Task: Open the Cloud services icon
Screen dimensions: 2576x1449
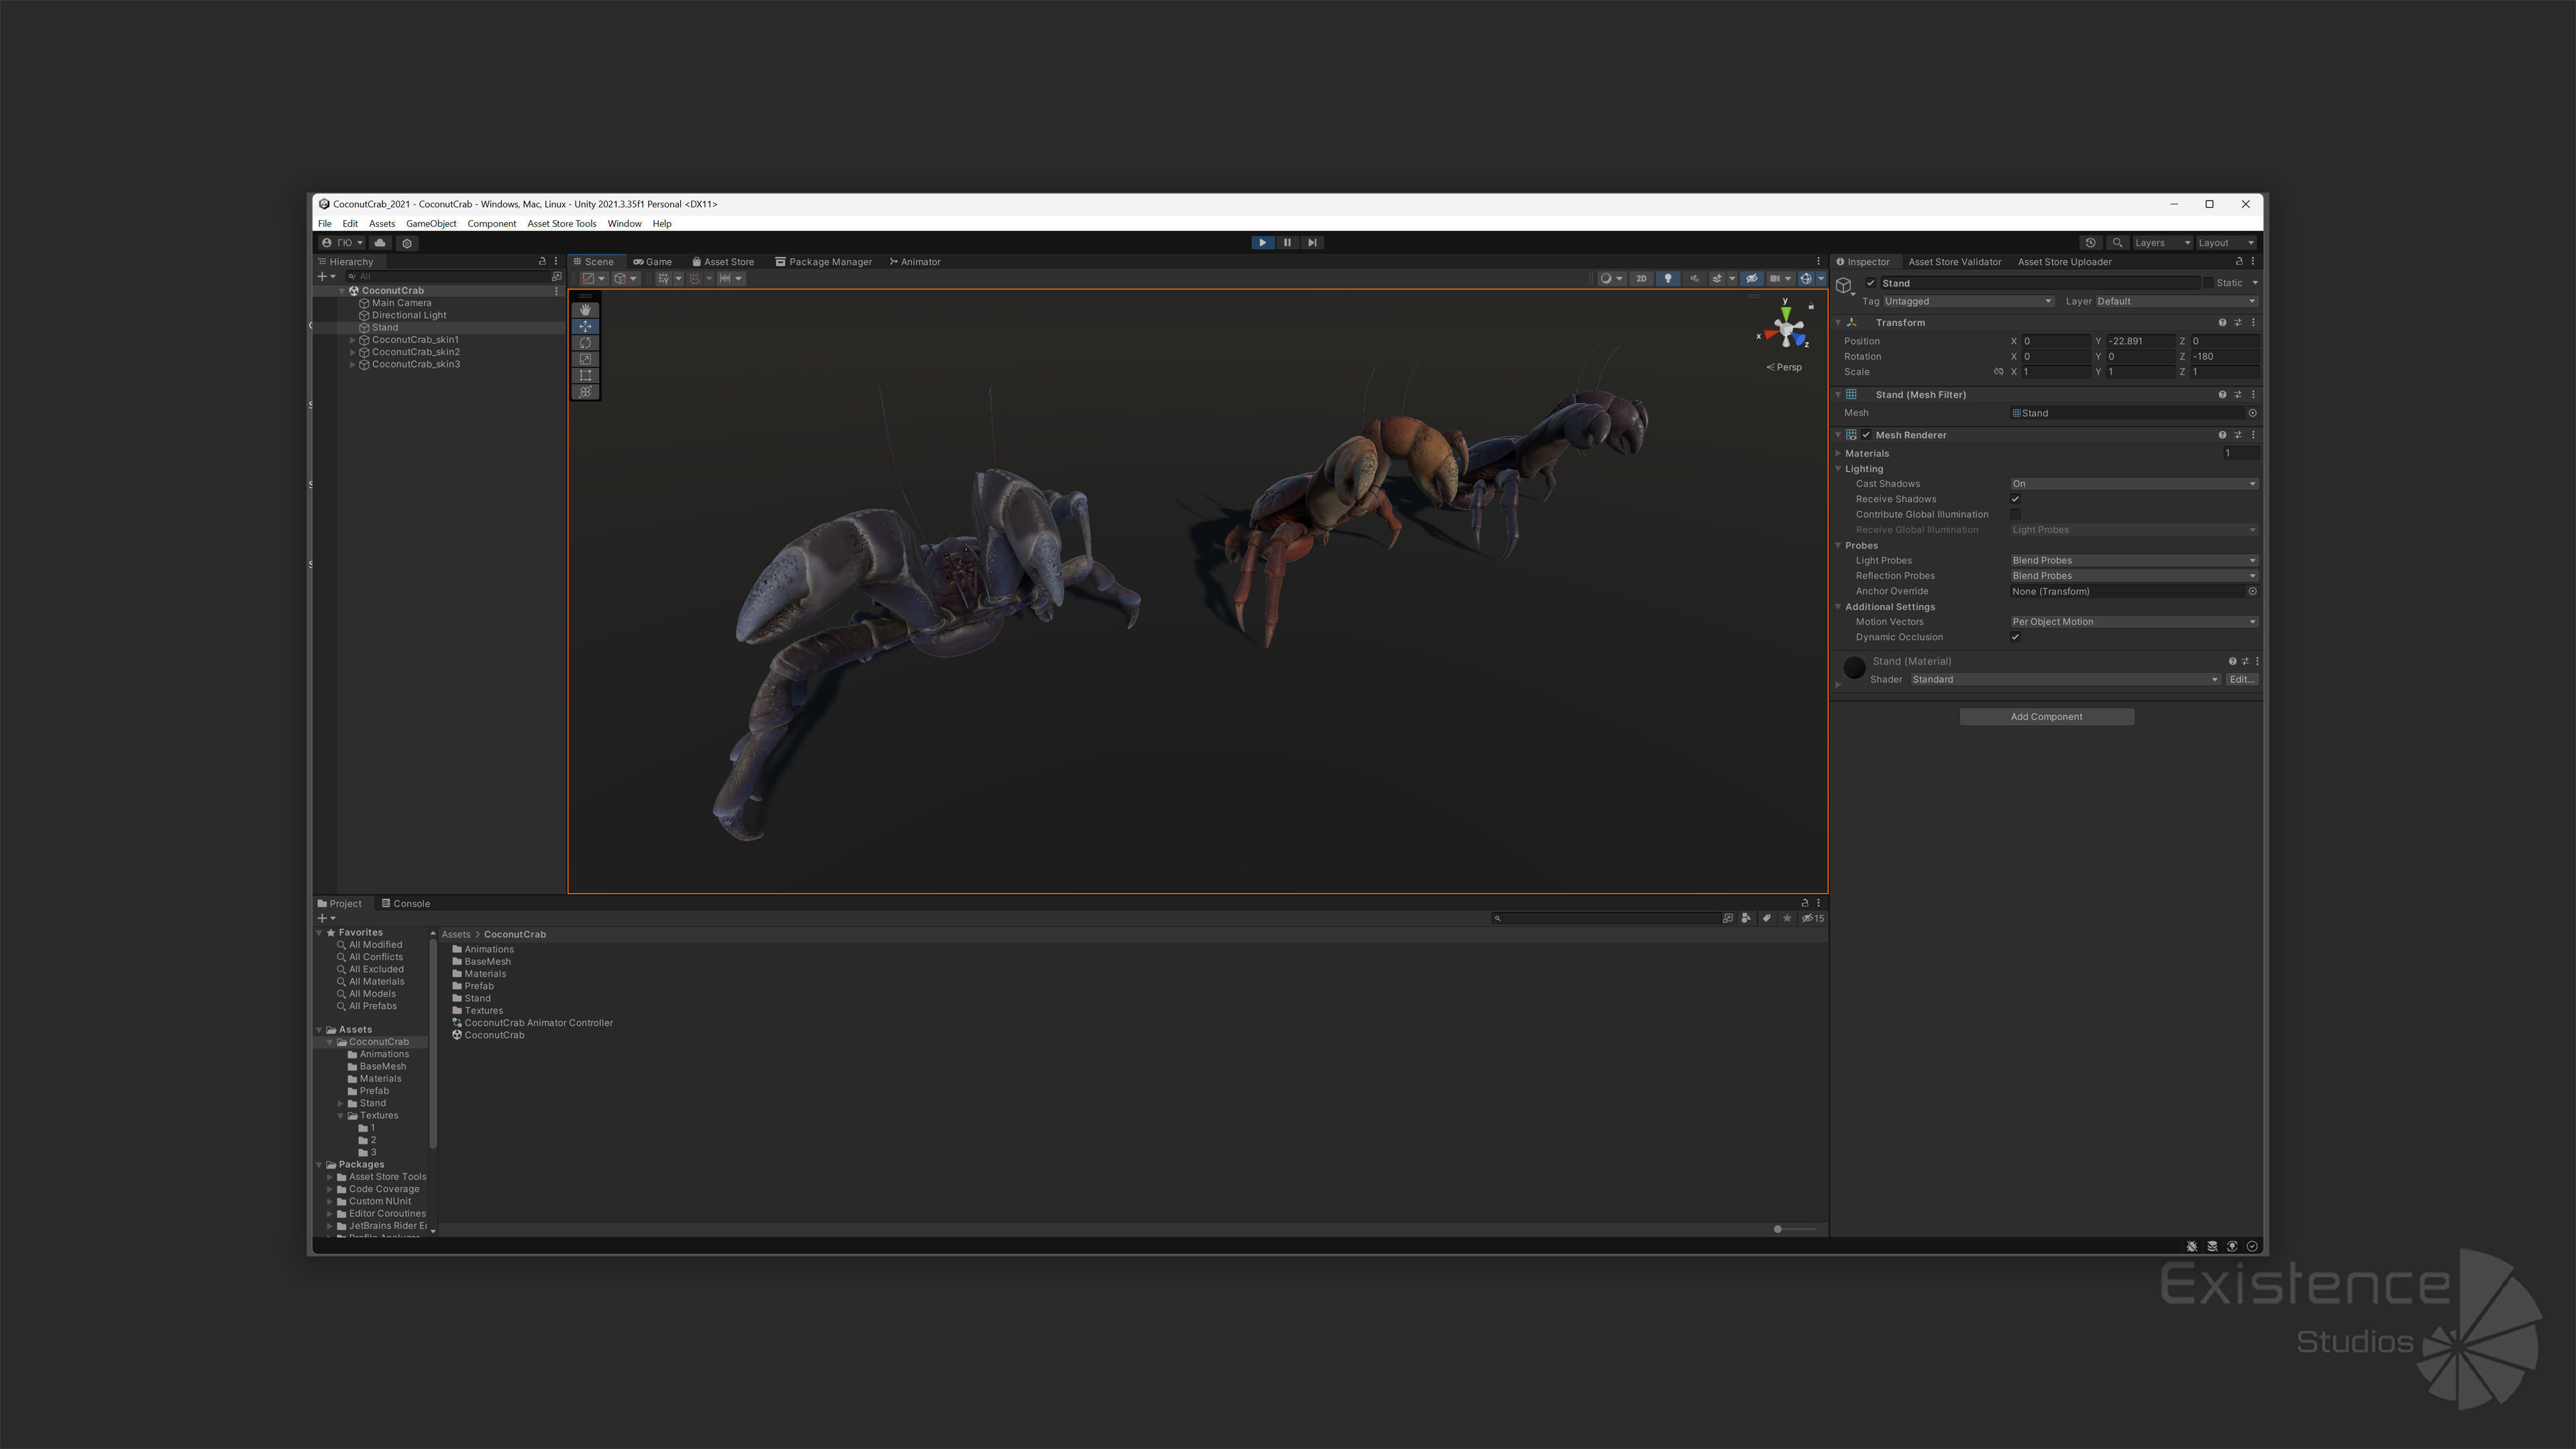Action: 380,243
